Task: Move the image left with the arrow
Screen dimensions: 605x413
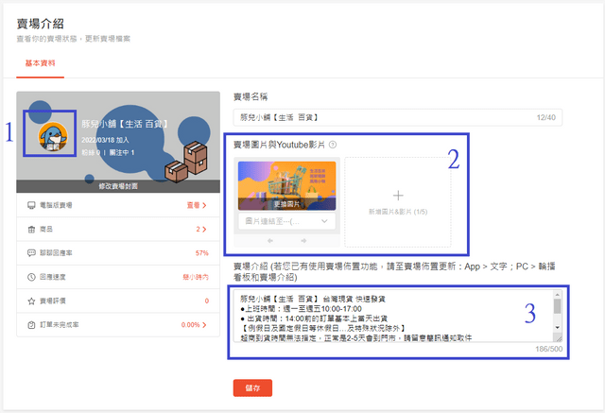Action: [270, 241]
